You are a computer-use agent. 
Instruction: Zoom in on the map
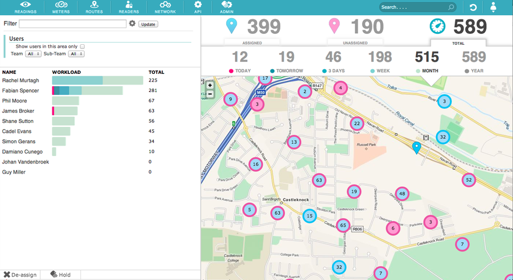click(x=210, y=86)
